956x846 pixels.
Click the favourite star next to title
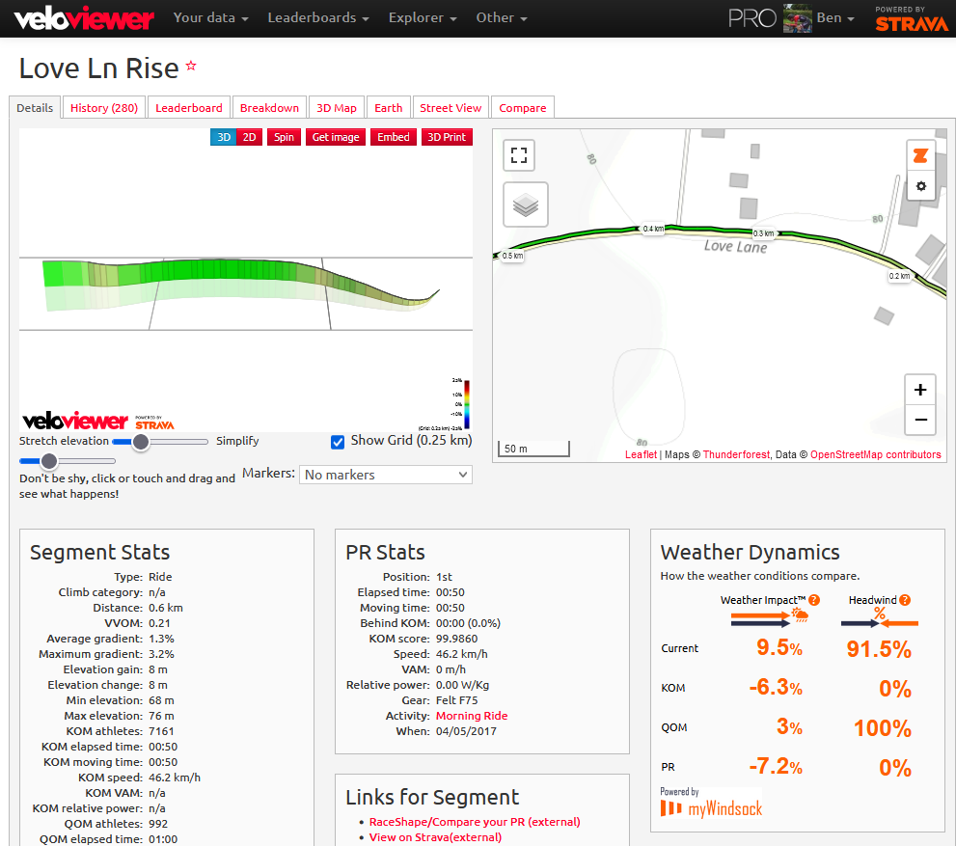click(191, 67)
